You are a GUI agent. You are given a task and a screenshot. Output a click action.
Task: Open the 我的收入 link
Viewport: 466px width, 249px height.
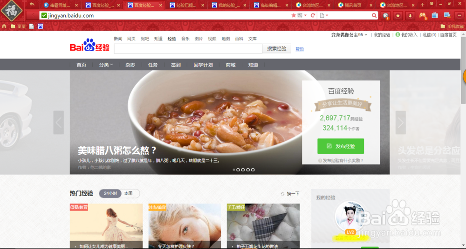[x=406, y=35]
